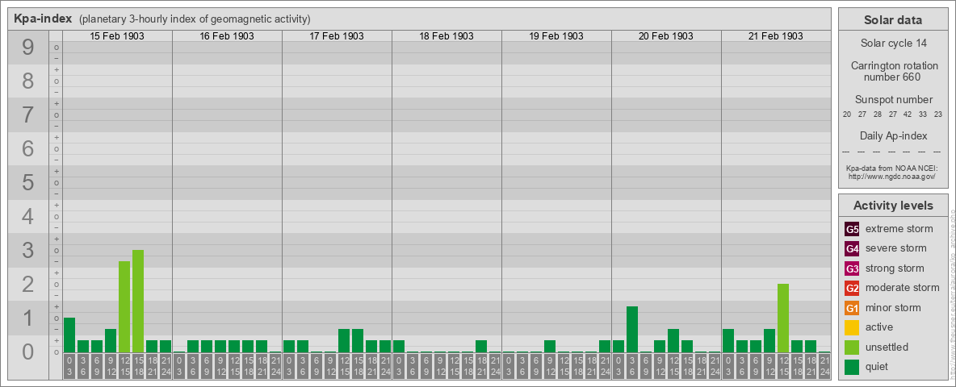This screenshot has width=956, height=387.
Task: Click the G2 moderate storm badge
Action: pos(852,288)
